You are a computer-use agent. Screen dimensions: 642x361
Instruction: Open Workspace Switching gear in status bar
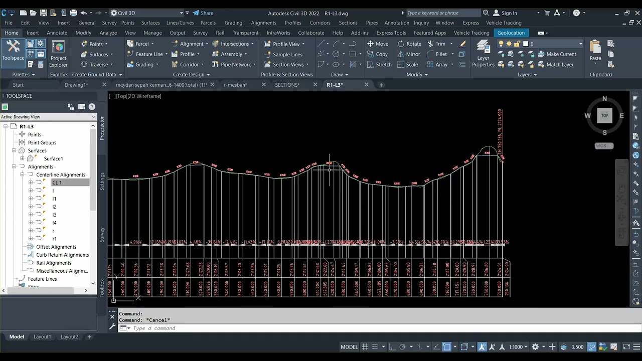point(535,347)
